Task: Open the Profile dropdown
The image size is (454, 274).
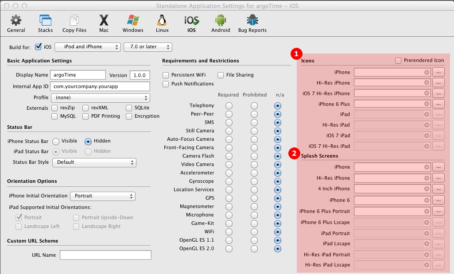Action: click(x=101, y=98)
